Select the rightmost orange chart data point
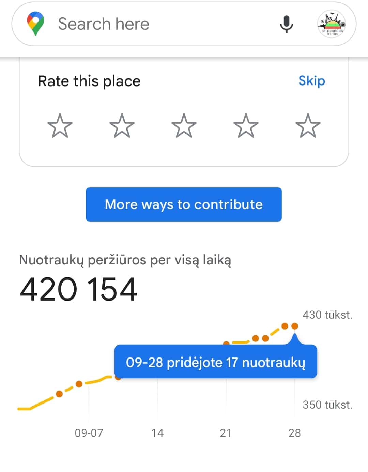The image size is (368, 472). (295, 326)
